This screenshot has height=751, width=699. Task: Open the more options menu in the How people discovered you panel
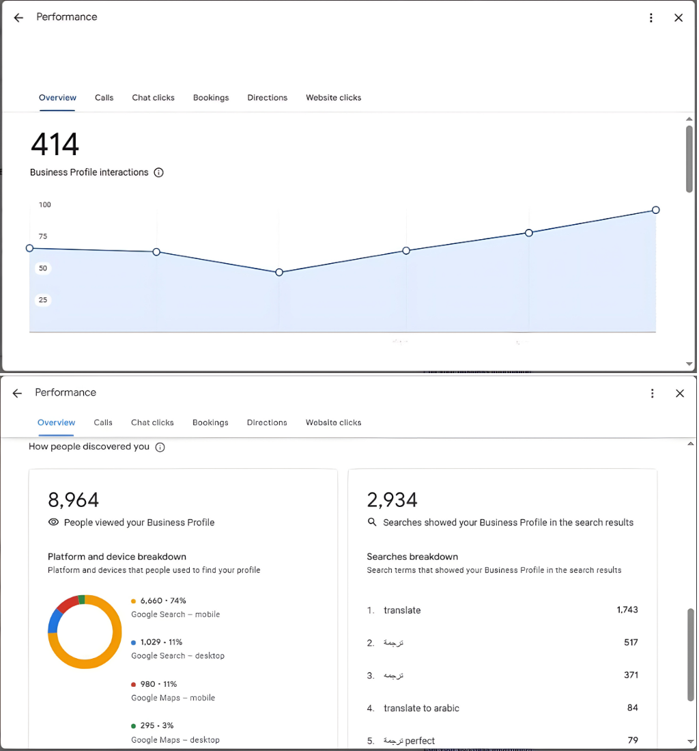click(x=653, y=393)
